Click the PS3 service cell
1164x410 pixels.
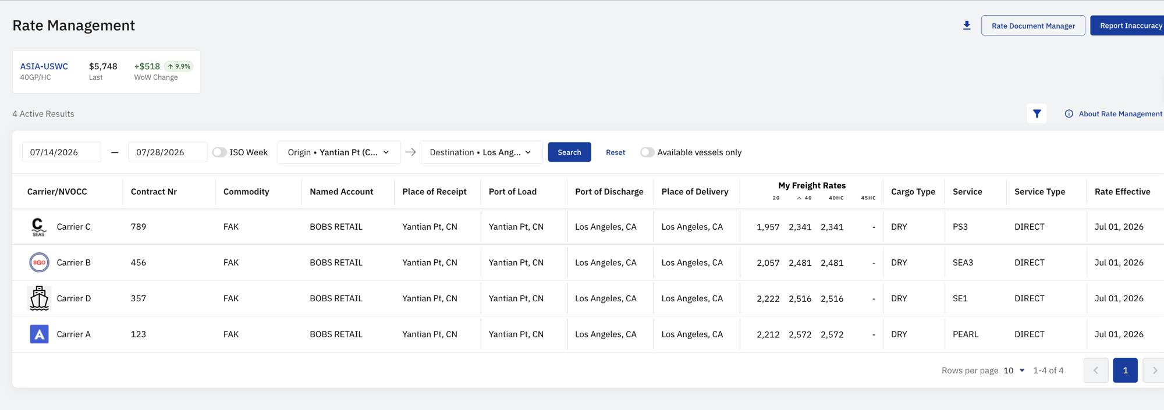coord(960,227)
